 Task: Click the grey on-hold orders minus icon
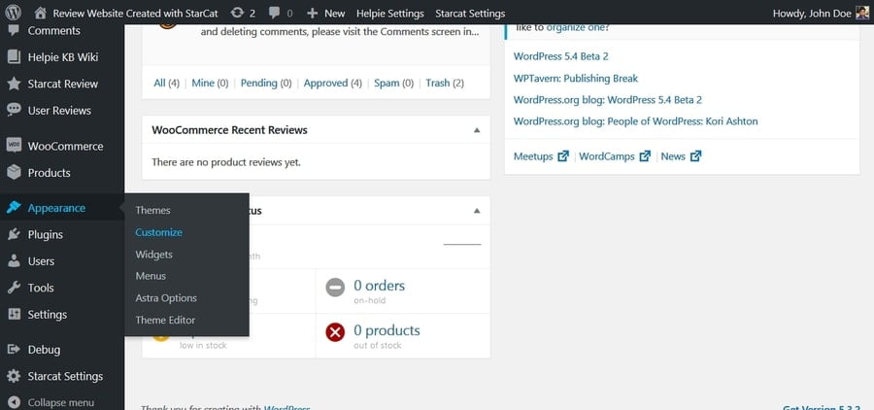tap(335, 288)
